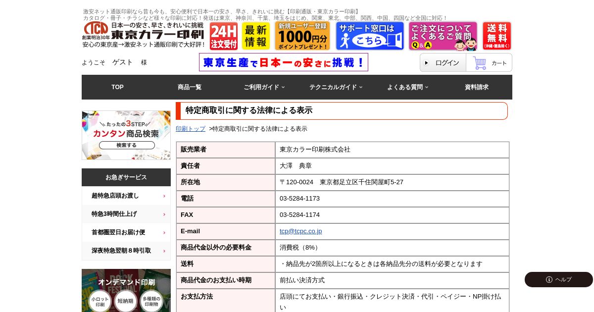Click the address 東京都足立区千住関屋町5-27
Viewport: 594px width, 312px height.
(x=361, y=182)
